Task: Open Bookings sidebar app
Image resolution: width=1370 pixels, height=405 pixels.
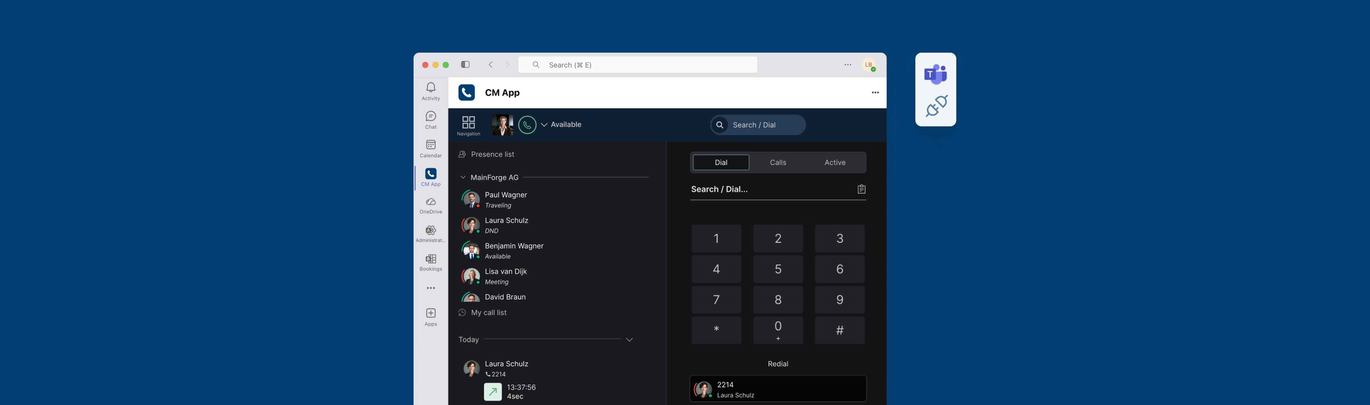Action: click(431, 262)
